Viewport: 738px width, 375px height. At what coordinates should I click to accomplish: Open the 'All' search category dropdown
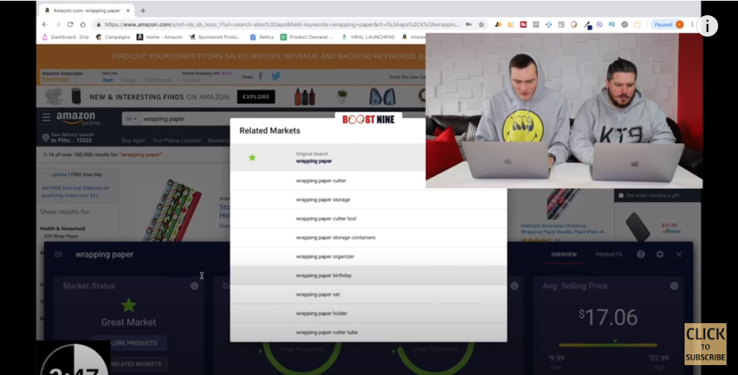[131, 119]
